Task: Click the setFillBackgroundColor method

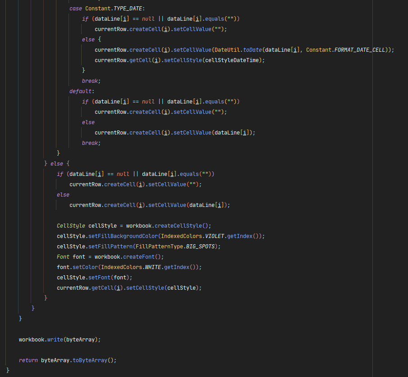Action: tap(123, 236)
